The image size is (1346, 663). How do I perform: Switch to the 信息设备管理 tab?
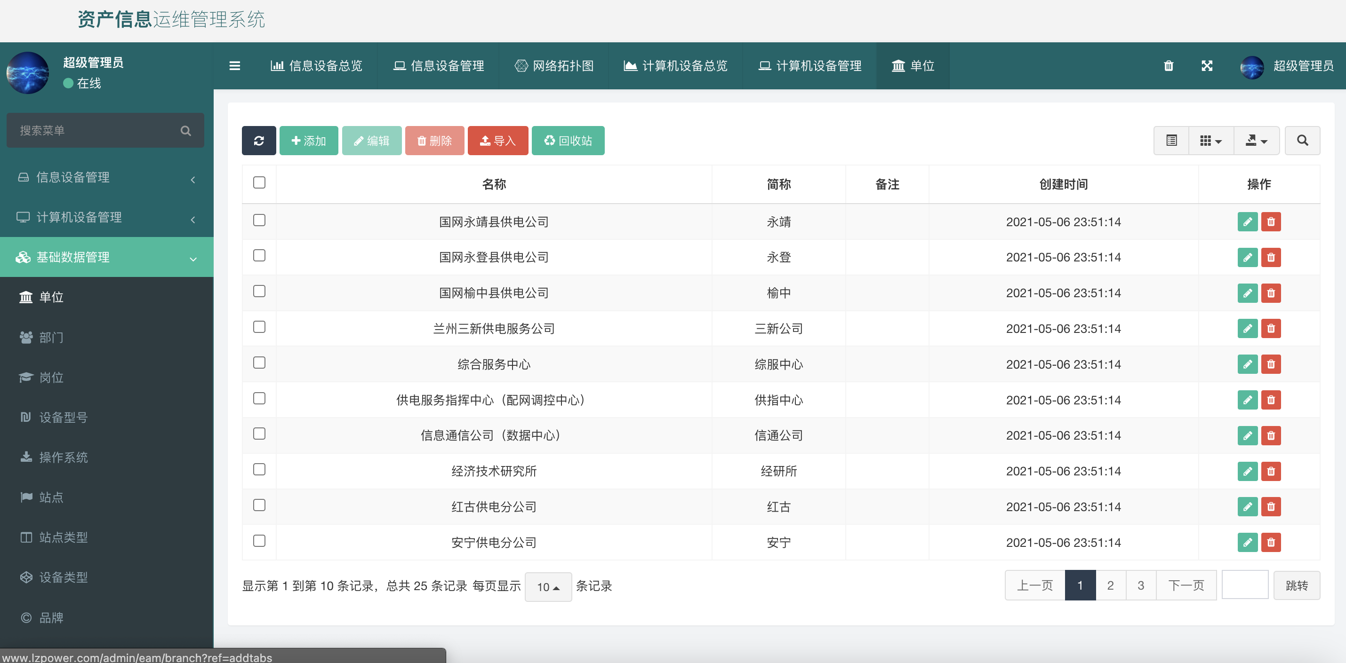tap(439, 66)
